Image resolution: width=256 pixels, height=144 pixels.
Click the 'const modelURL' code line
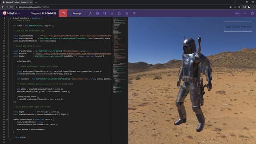point(62,53)
